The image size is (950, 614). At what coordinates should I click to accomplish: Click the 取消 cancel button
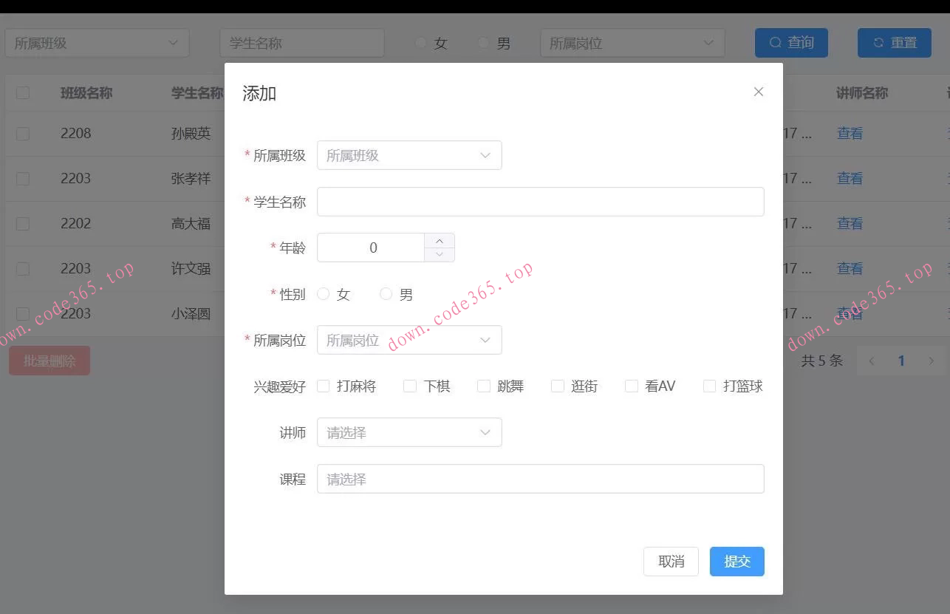point(671,562)
